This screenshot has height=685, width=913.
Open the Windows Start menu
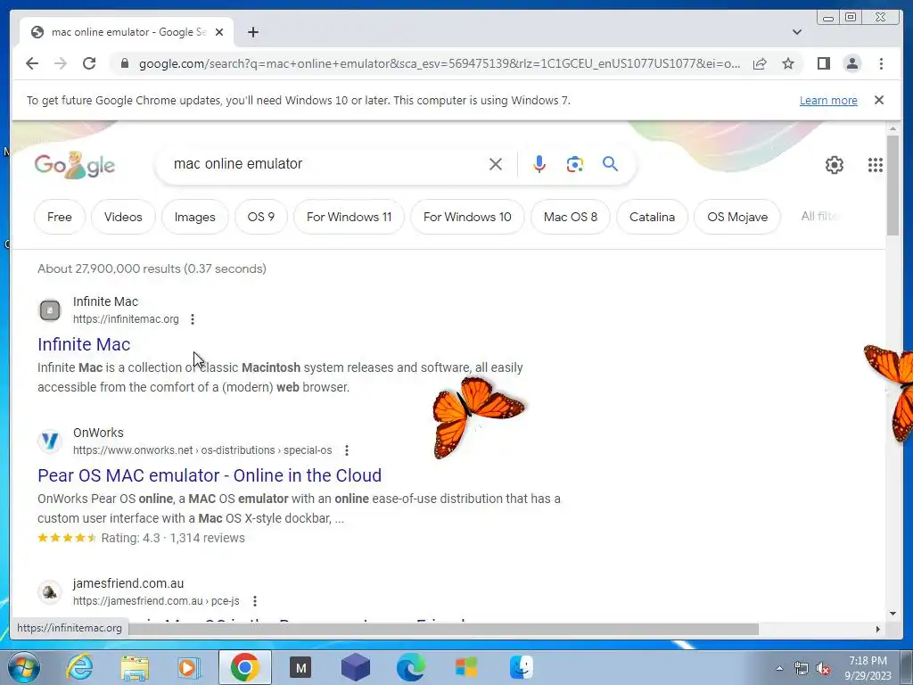coord(24,667)
